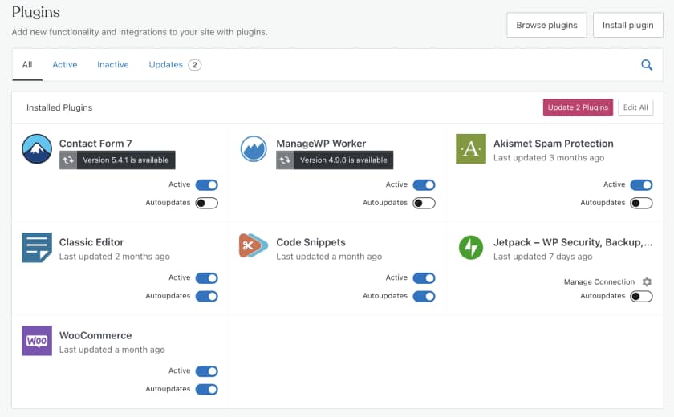Image resolution: width=674 pixels, height=417 pixels.
Task: Deactivate ManageWP Worker using the Active switch
Action: point(424,184)
